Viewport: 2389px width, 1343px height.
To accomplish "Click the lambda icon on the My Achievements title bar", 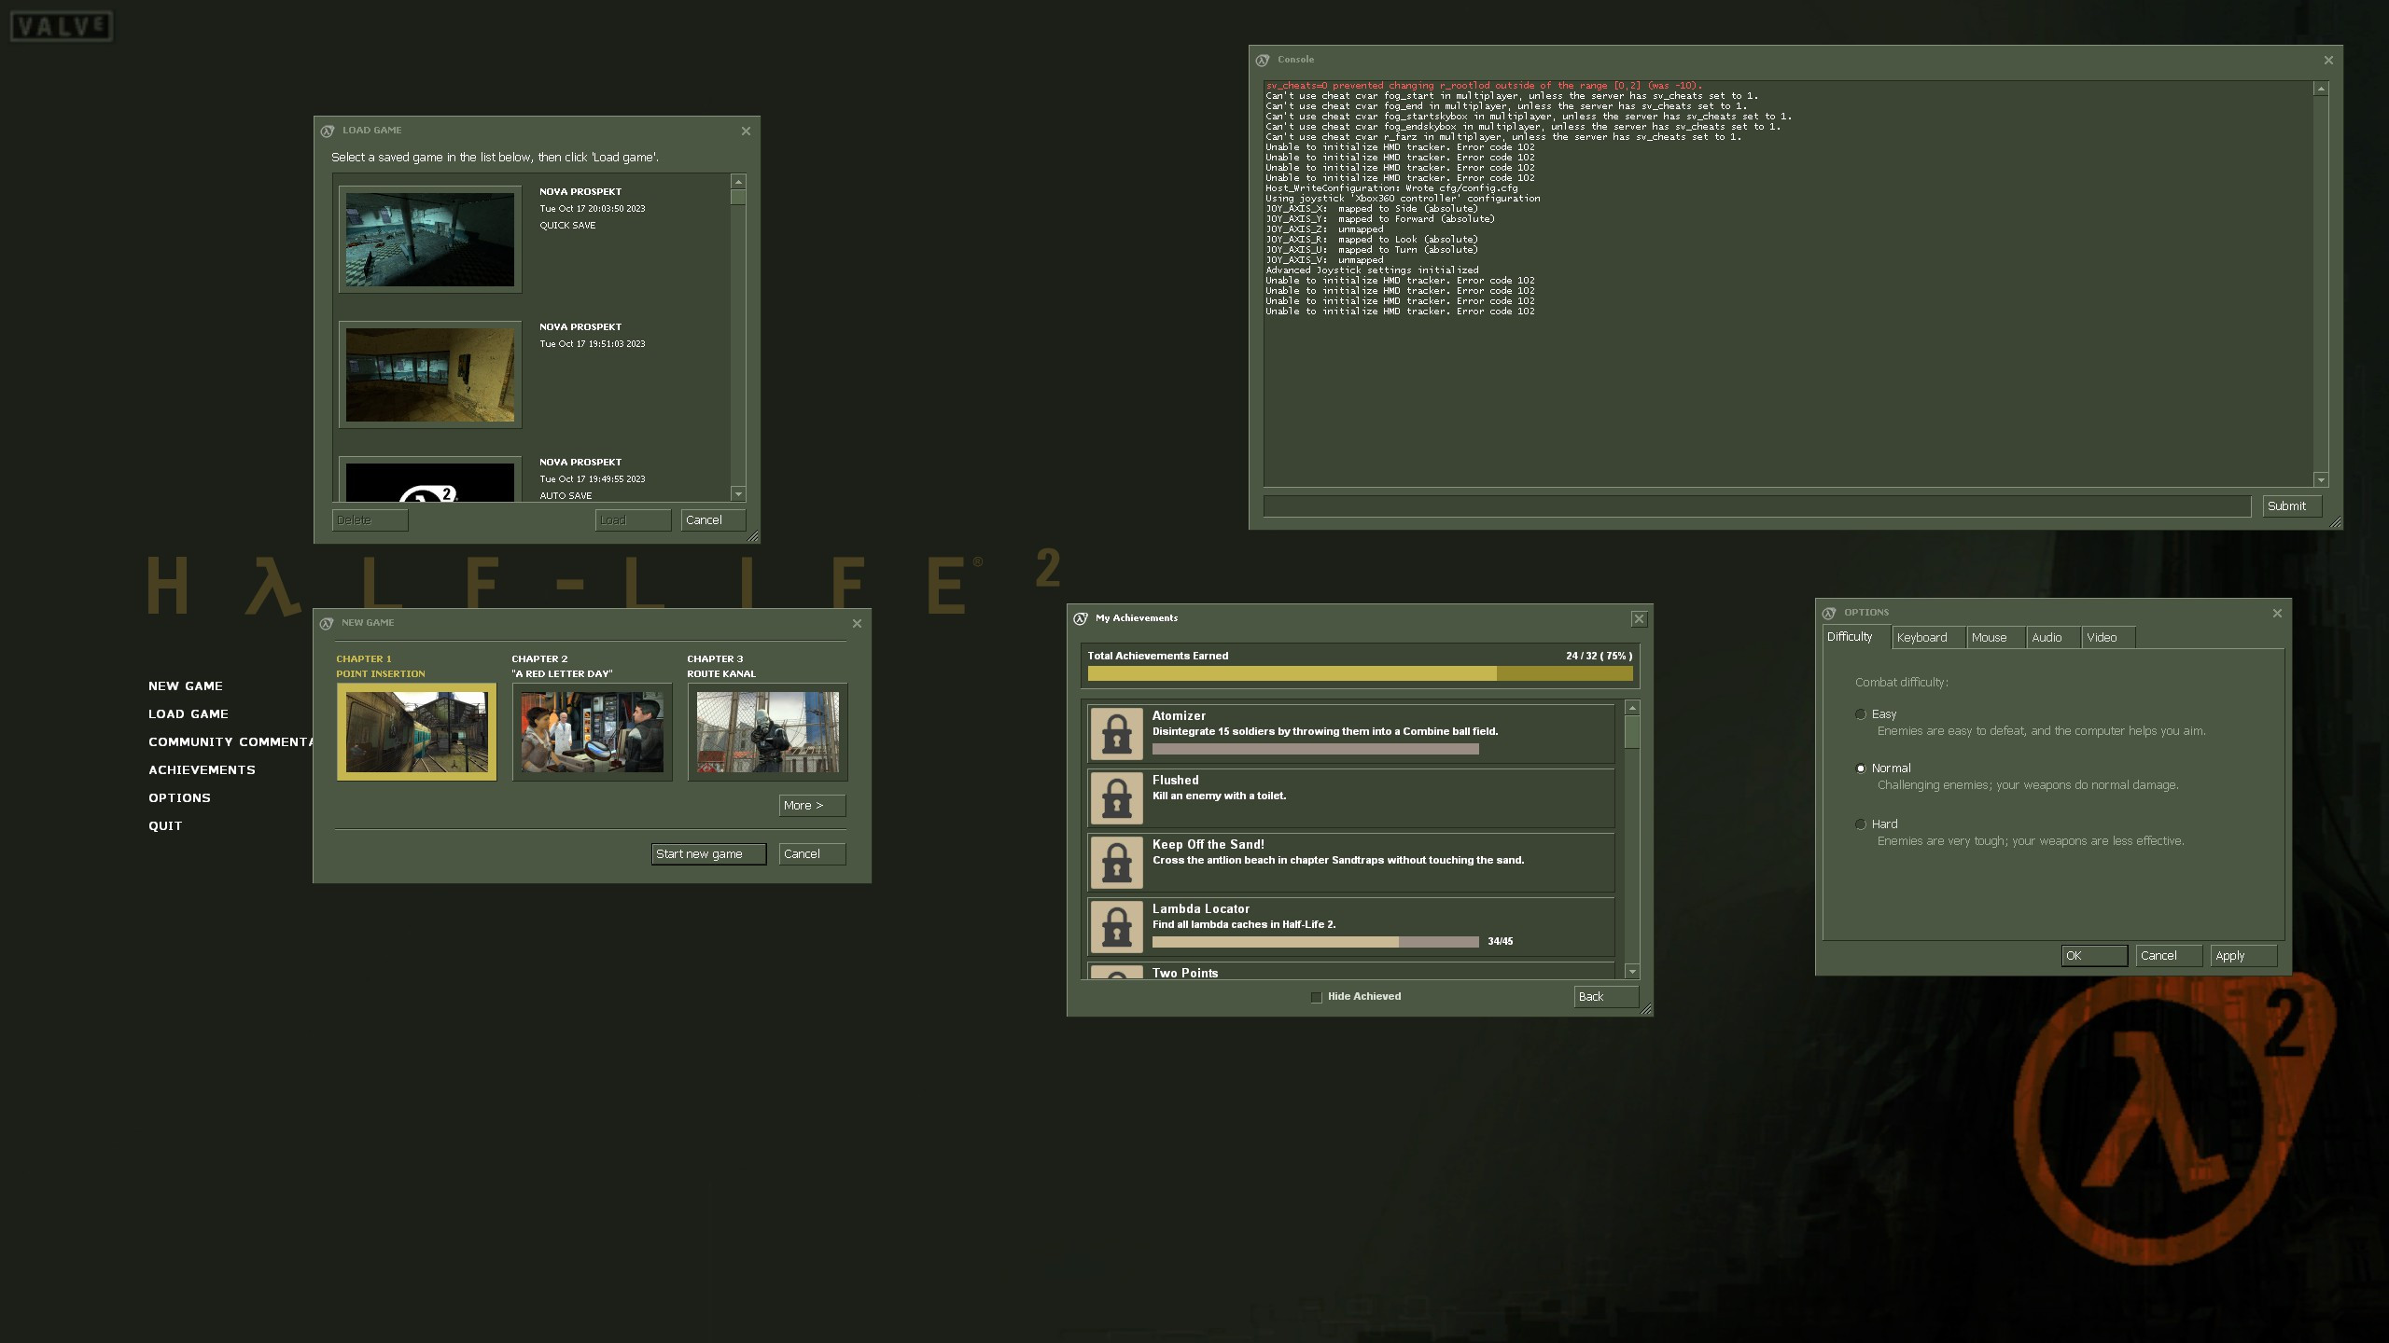I will [x=1080, y=617].
